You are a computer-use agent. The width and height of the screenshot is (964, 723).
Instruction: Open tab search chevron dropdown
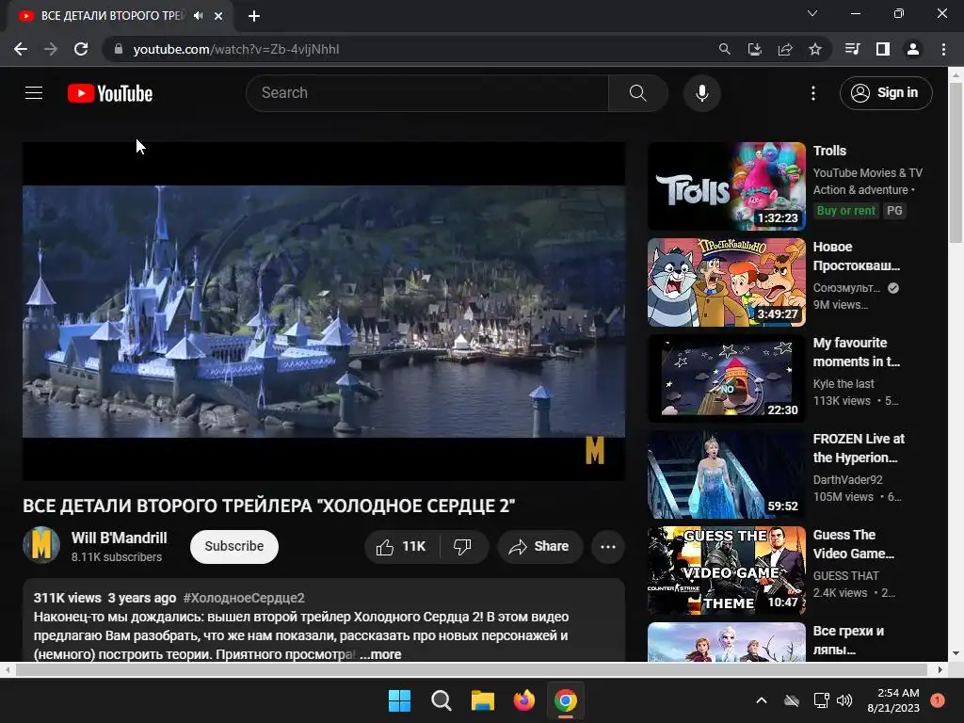pos(812,13)
